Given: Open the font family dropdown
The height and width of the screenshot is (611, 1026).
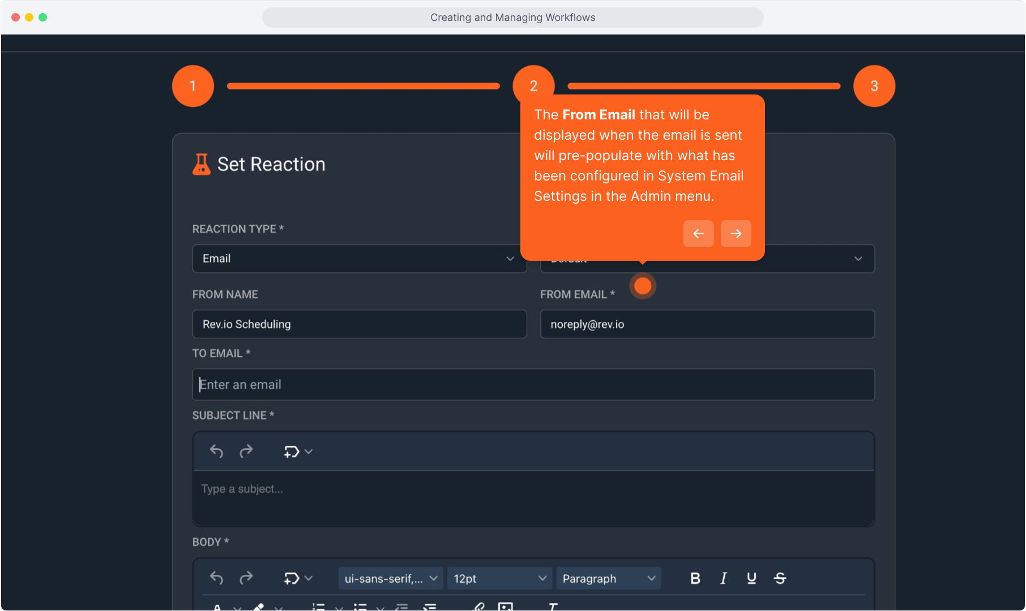Looking at the screenshot, I should (x=390, y=578).
